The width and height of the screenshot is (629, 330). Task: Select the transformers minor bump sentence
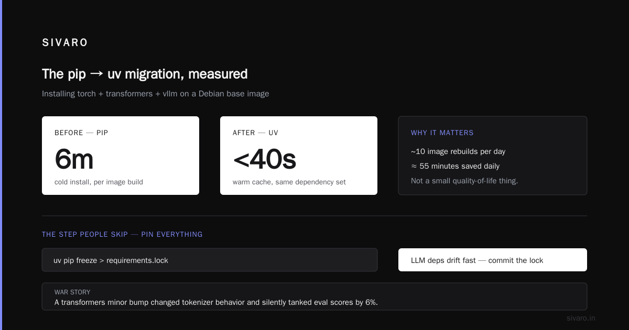(216, 302)
